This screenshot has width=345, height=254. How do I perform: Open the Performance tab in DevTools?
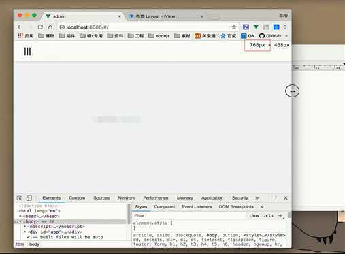156,198
